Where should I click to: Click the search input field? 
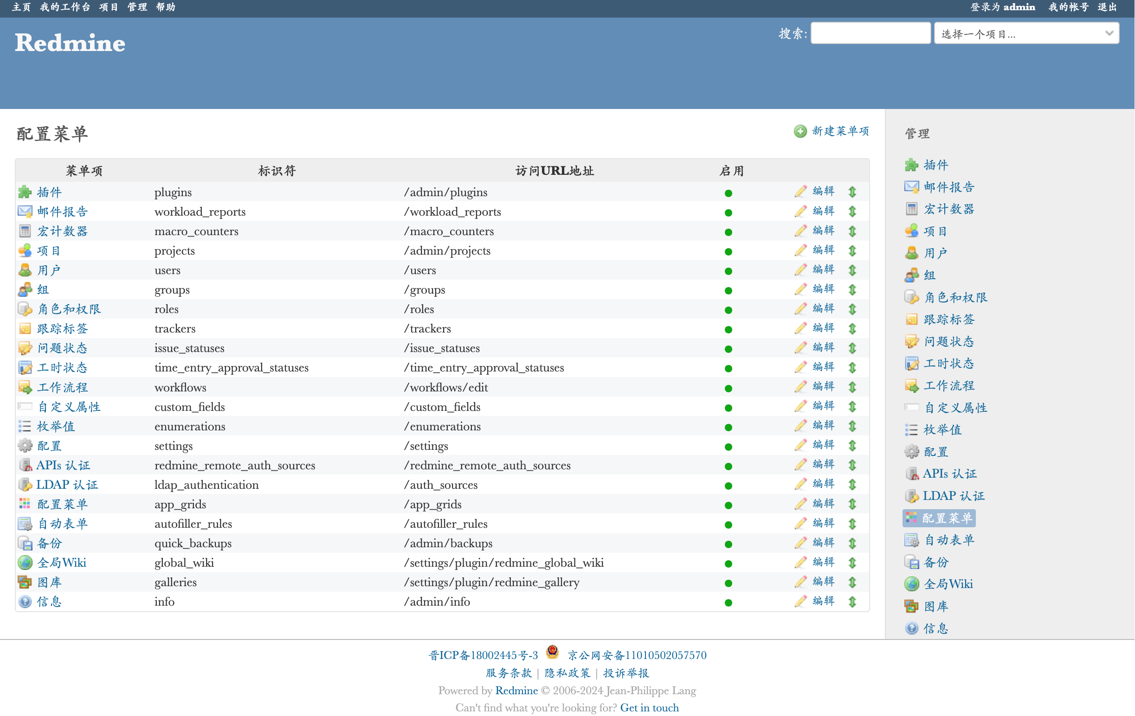click(x=870, y=33)
